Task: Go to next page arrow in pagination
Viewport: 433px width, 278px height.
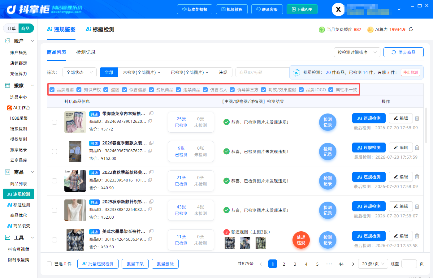Action: pos(353,264)
